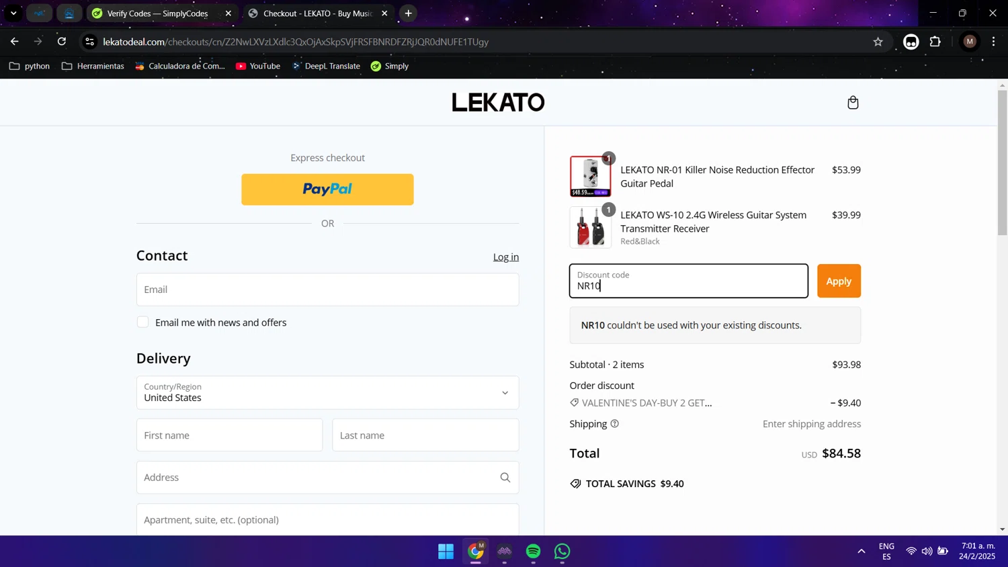
Task: Check Email me with news and offers
Action: click(x=143, y=322)
